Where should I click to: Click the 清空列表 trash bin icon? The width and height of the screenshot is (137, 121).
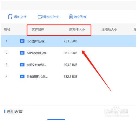(x=71, y=17)
